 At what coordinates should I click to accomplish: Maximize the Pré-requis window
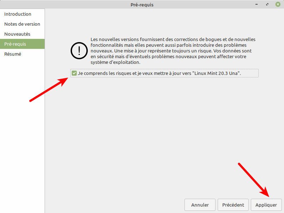(267, 4)
